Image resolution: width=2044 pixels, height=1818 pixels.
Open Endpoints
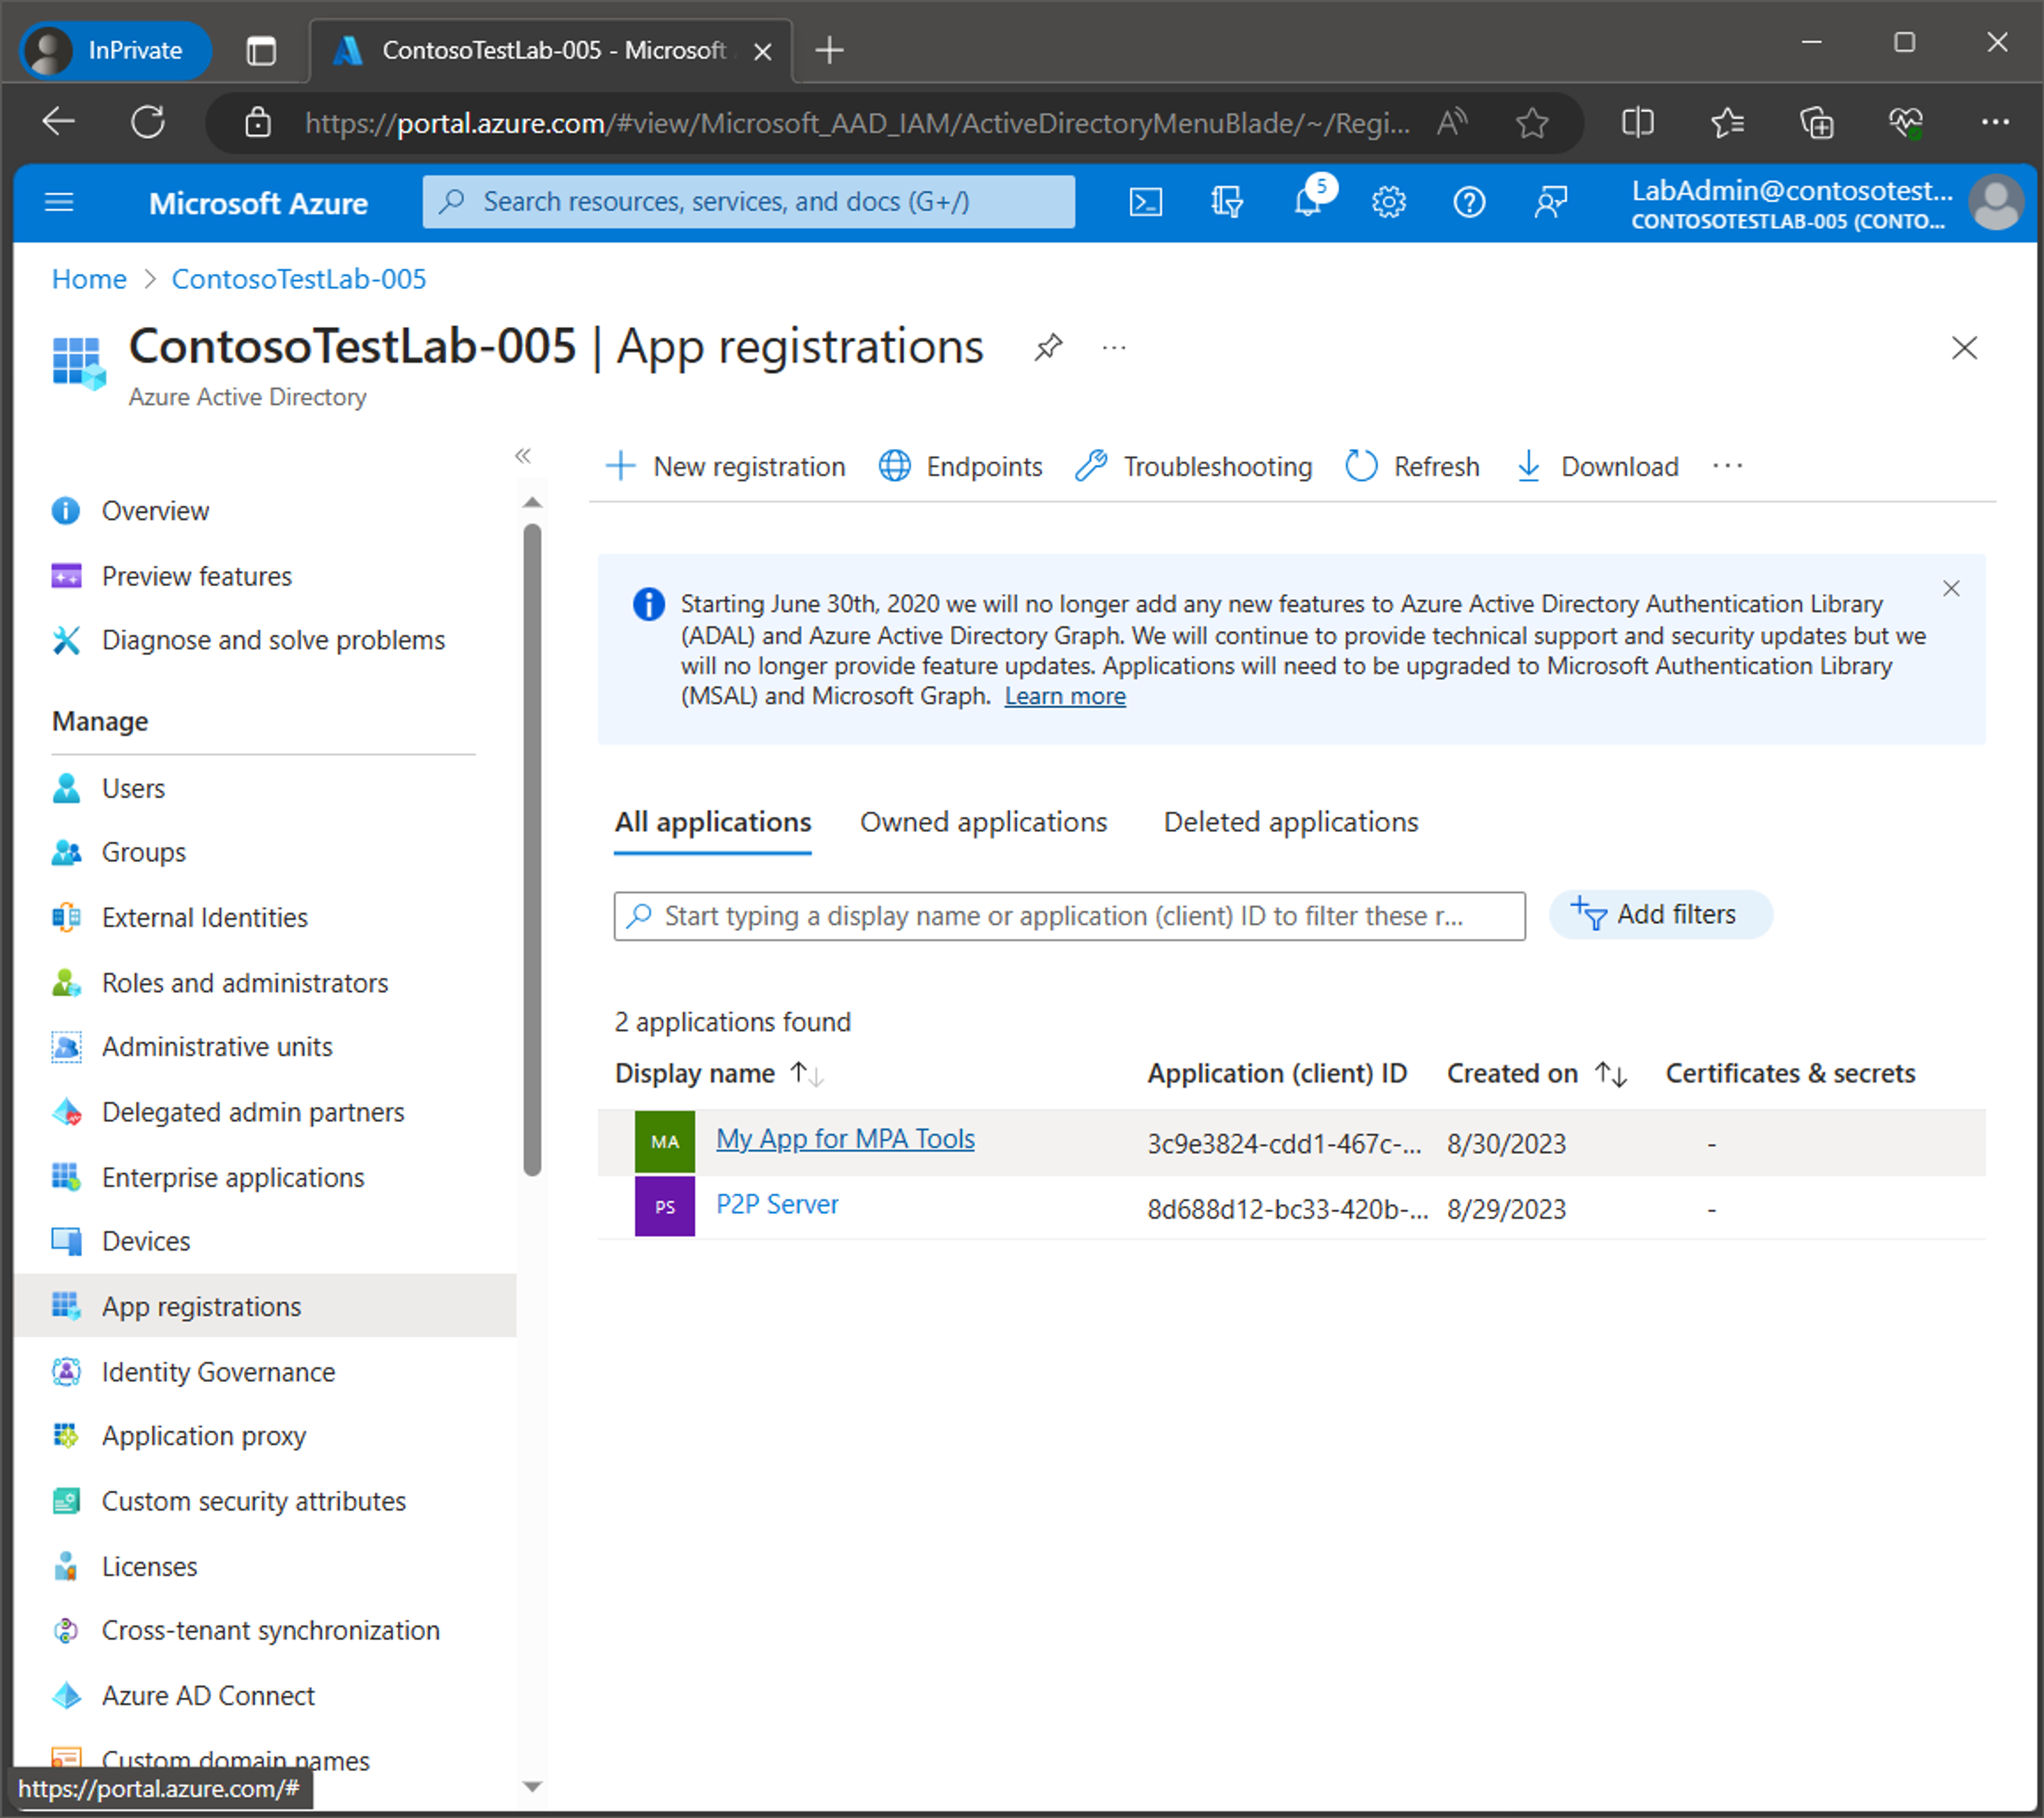[960, 466]
